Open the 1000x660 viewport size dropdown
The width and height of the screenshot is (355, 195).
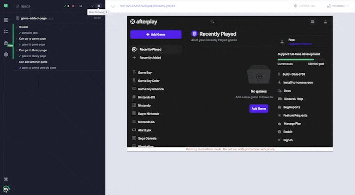[x=338, y=6]
